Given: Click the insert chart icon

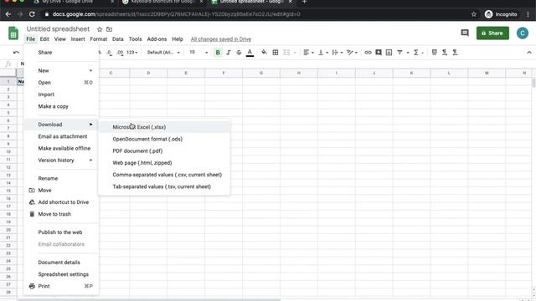Looking at the screenshot, I should click(x=389, y=52).
